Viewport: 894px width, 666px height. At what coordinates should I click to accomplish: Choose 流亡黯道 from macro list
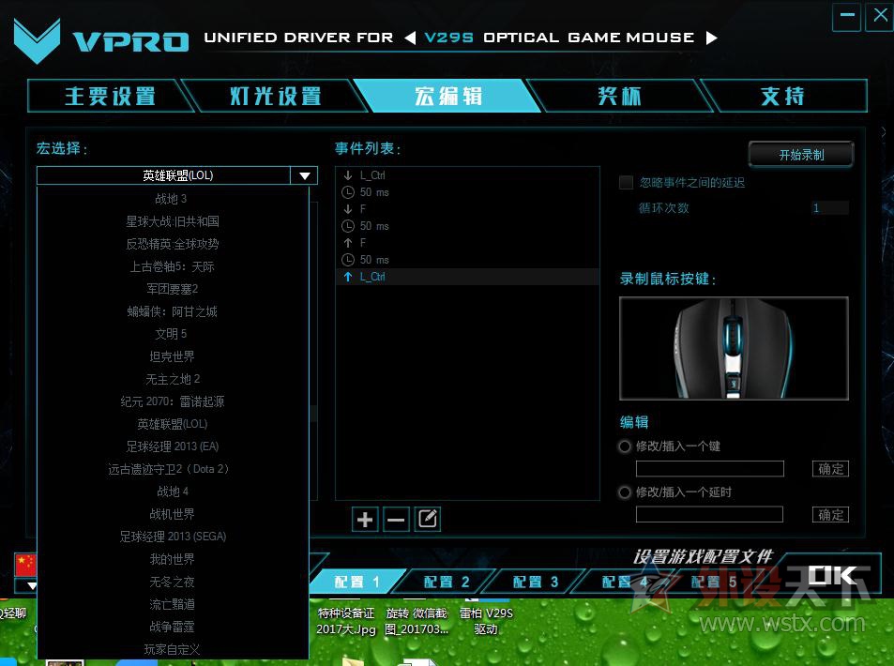[173, 604]
